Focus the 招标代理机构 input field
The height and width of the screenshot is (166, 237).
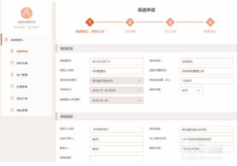pos(206,71)
